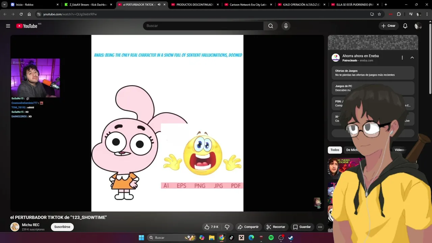View site information for youtube.com
The width and height of the screenshot is (432, 243).
point(39,14)
